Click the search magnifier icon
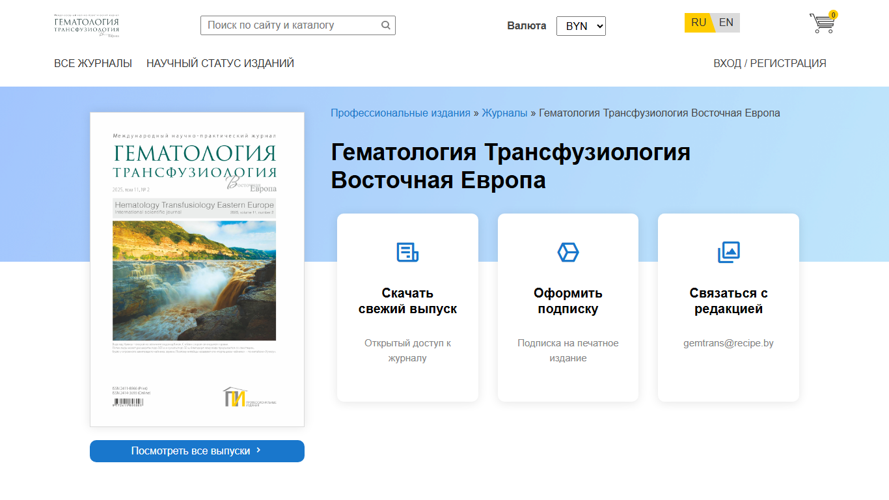Viewport: 889px width, 500px height. pyautogui.click(x=385, y=25)
